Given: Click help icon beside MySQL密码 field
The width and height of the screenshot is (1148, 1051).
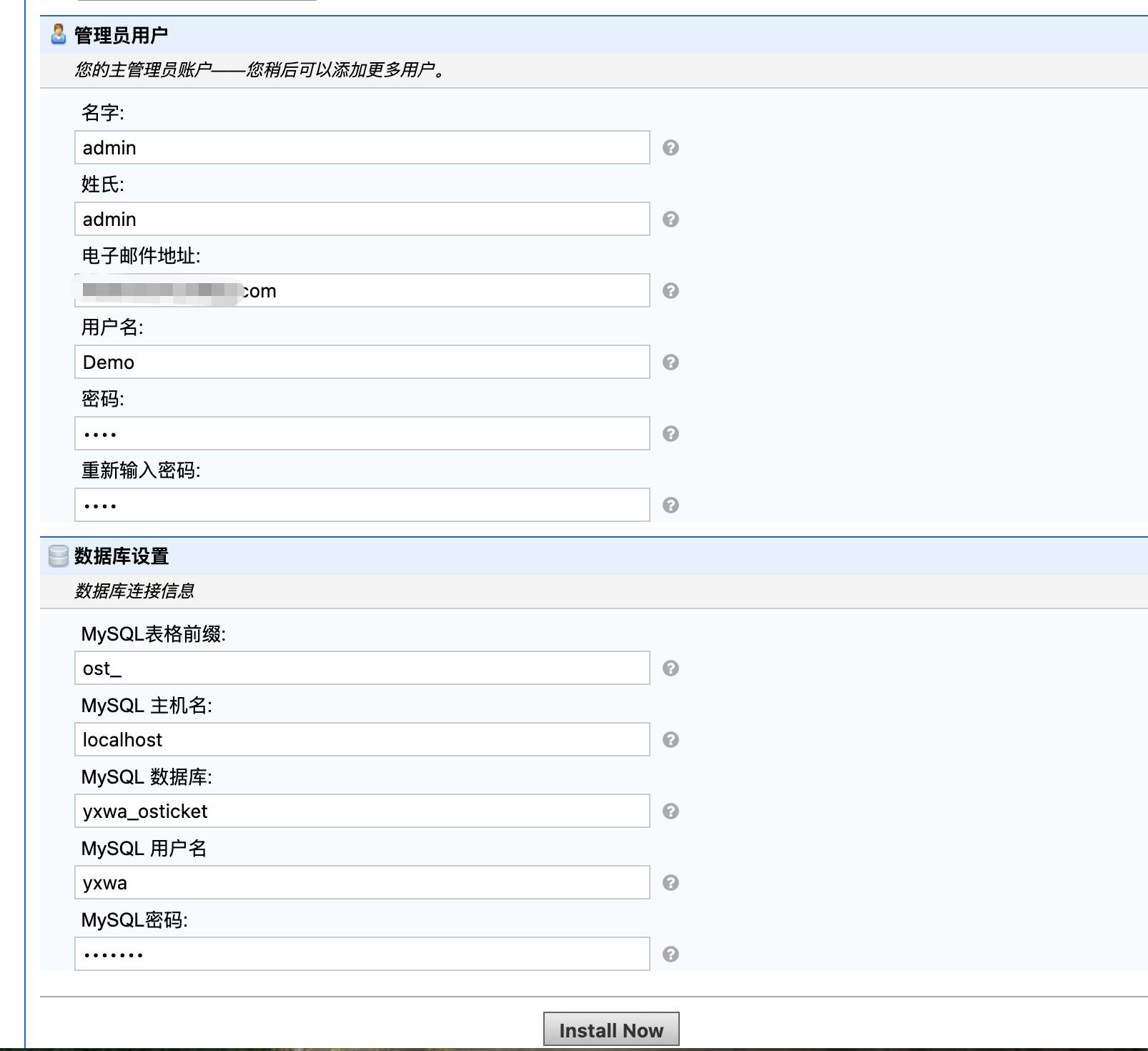Looking at the screenshot, I should point(671,954).
